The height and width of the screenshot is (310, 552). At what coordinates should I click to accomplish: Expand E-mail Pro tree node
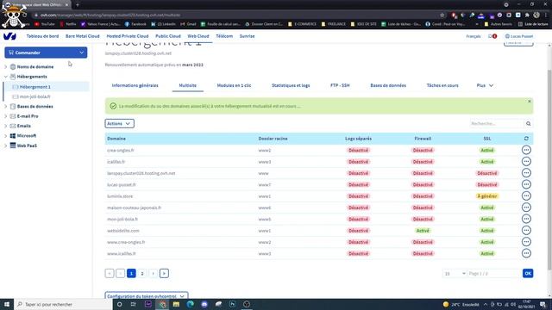point(6,116)
